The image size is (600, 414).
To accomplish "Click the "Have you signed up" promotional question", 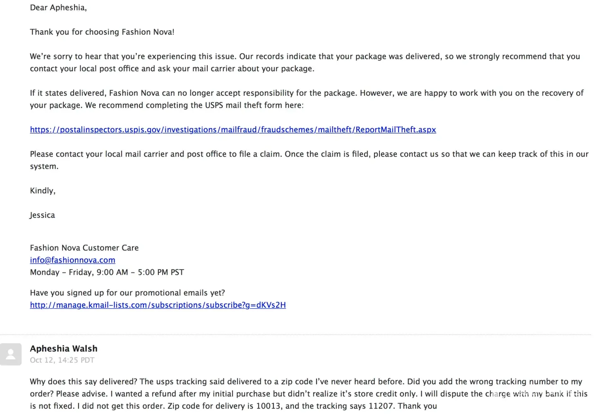I will [127, 293].
